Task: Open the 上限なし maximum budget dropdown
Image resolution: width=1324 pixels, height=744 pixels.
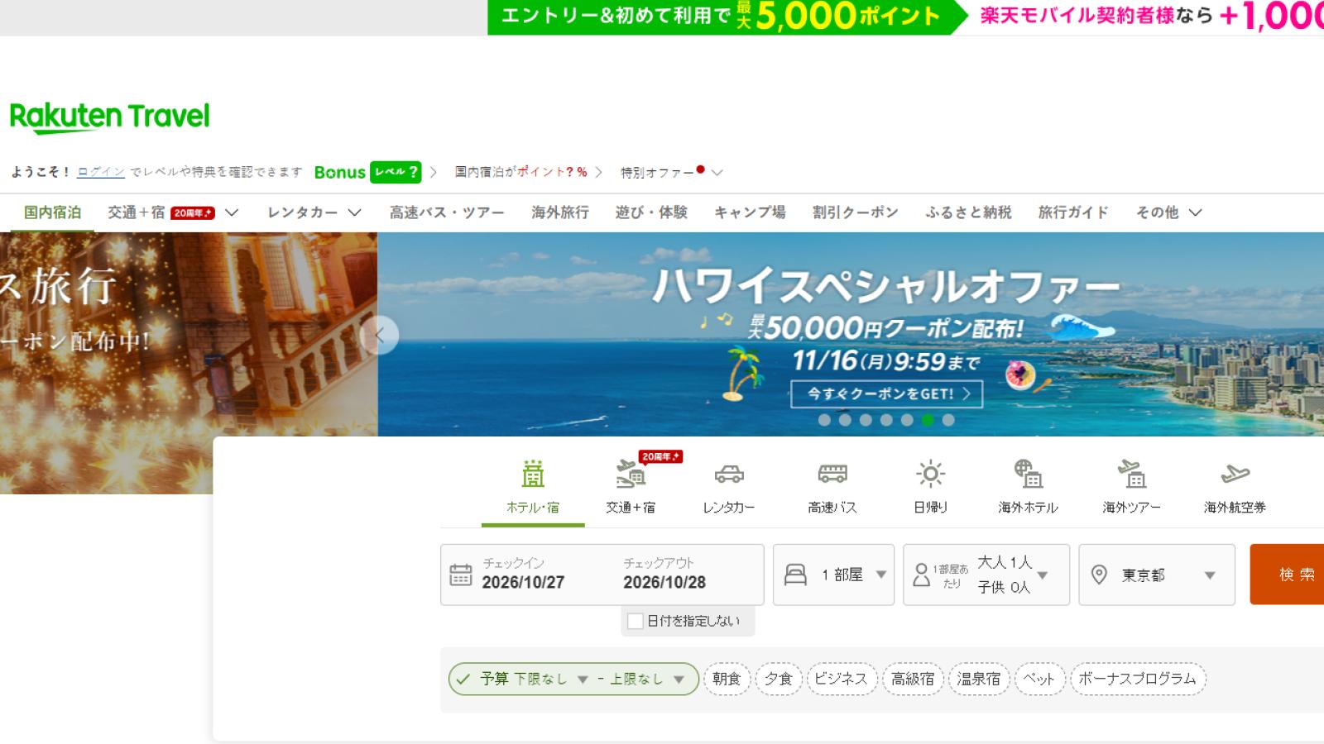Action: point(647,679)
